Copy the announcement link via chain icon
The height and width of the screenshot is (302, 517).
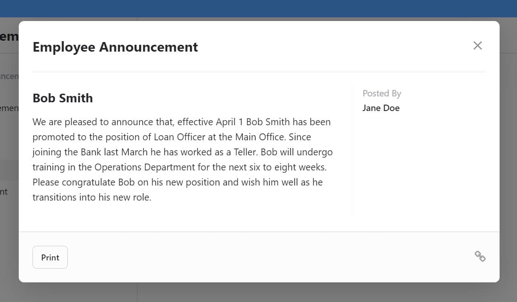point(480,256)
